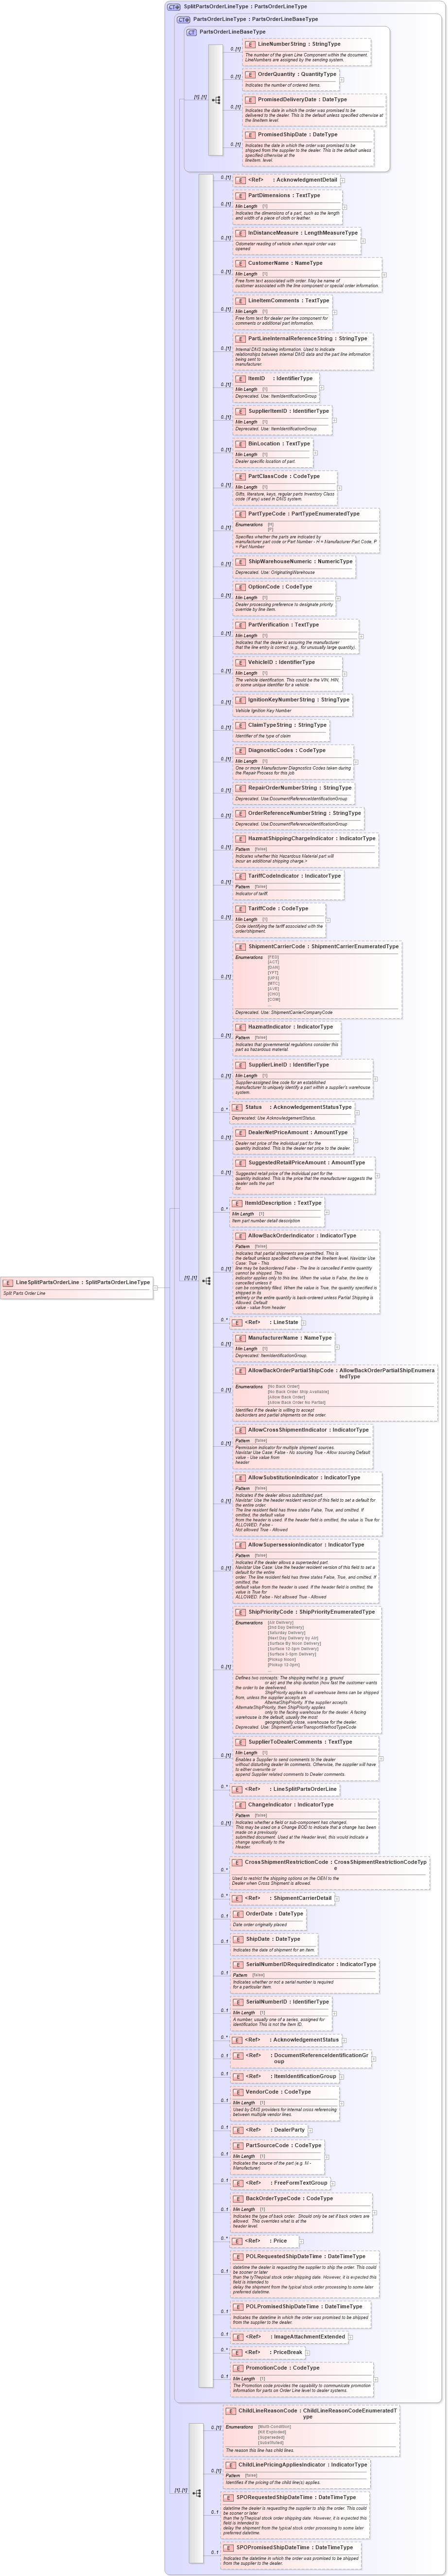The width and height of the screenshot is (448, 2576).
Task: Select the ChildLinePricingAppliesIndicator element
Action: click(297, 2474)
